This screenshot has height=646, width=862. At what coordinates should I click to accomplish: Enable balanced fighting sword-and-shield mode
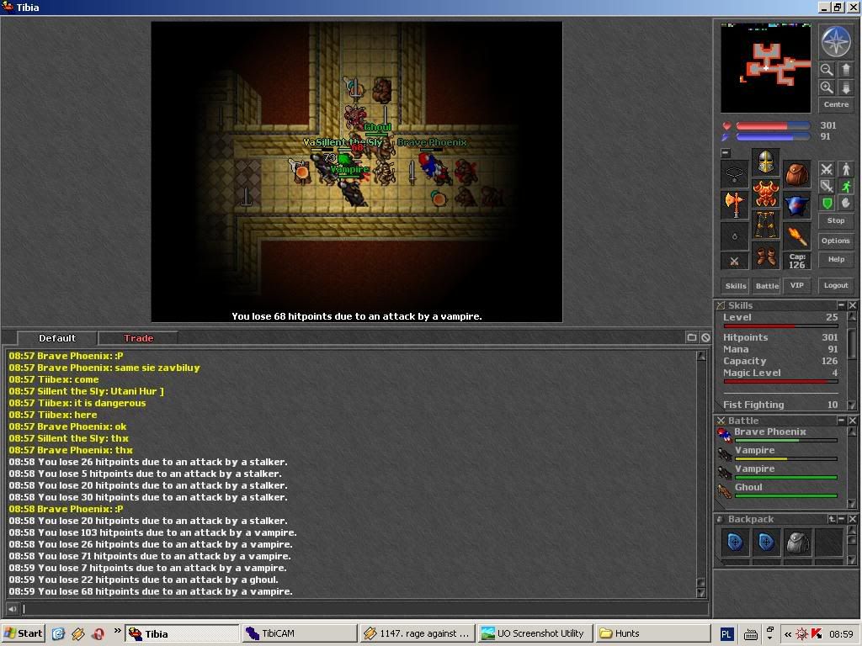pyautogui.click(x=827, y=186)
